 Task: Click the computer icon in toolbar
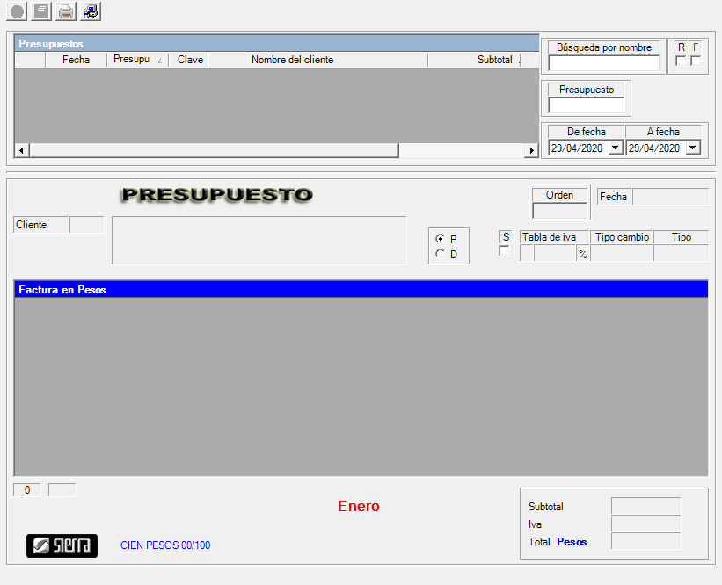91,11
